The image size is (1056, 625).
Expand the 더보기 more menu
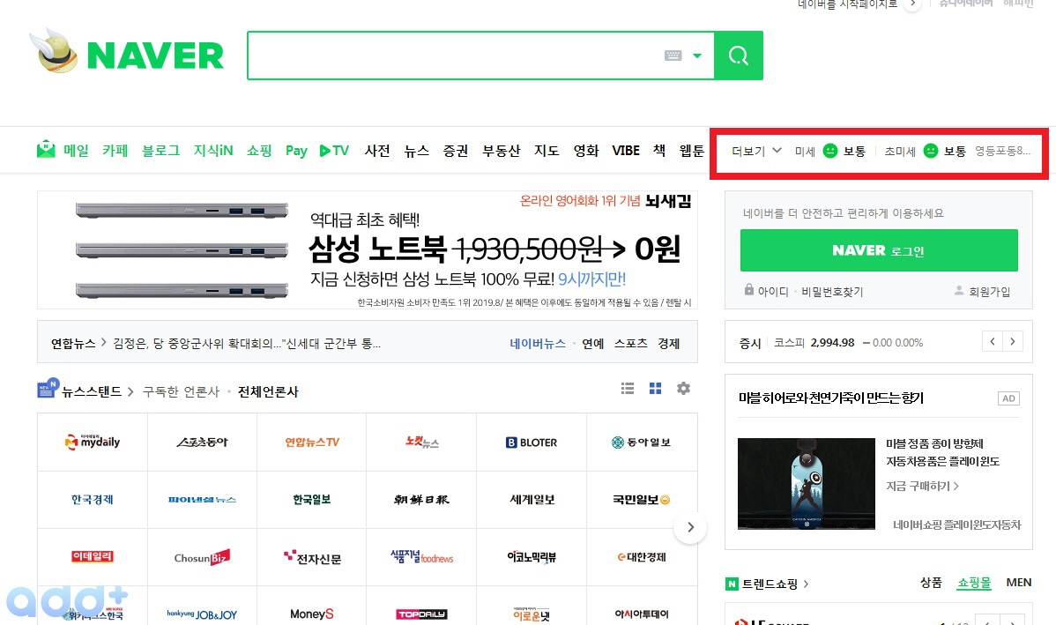(756, 151)
